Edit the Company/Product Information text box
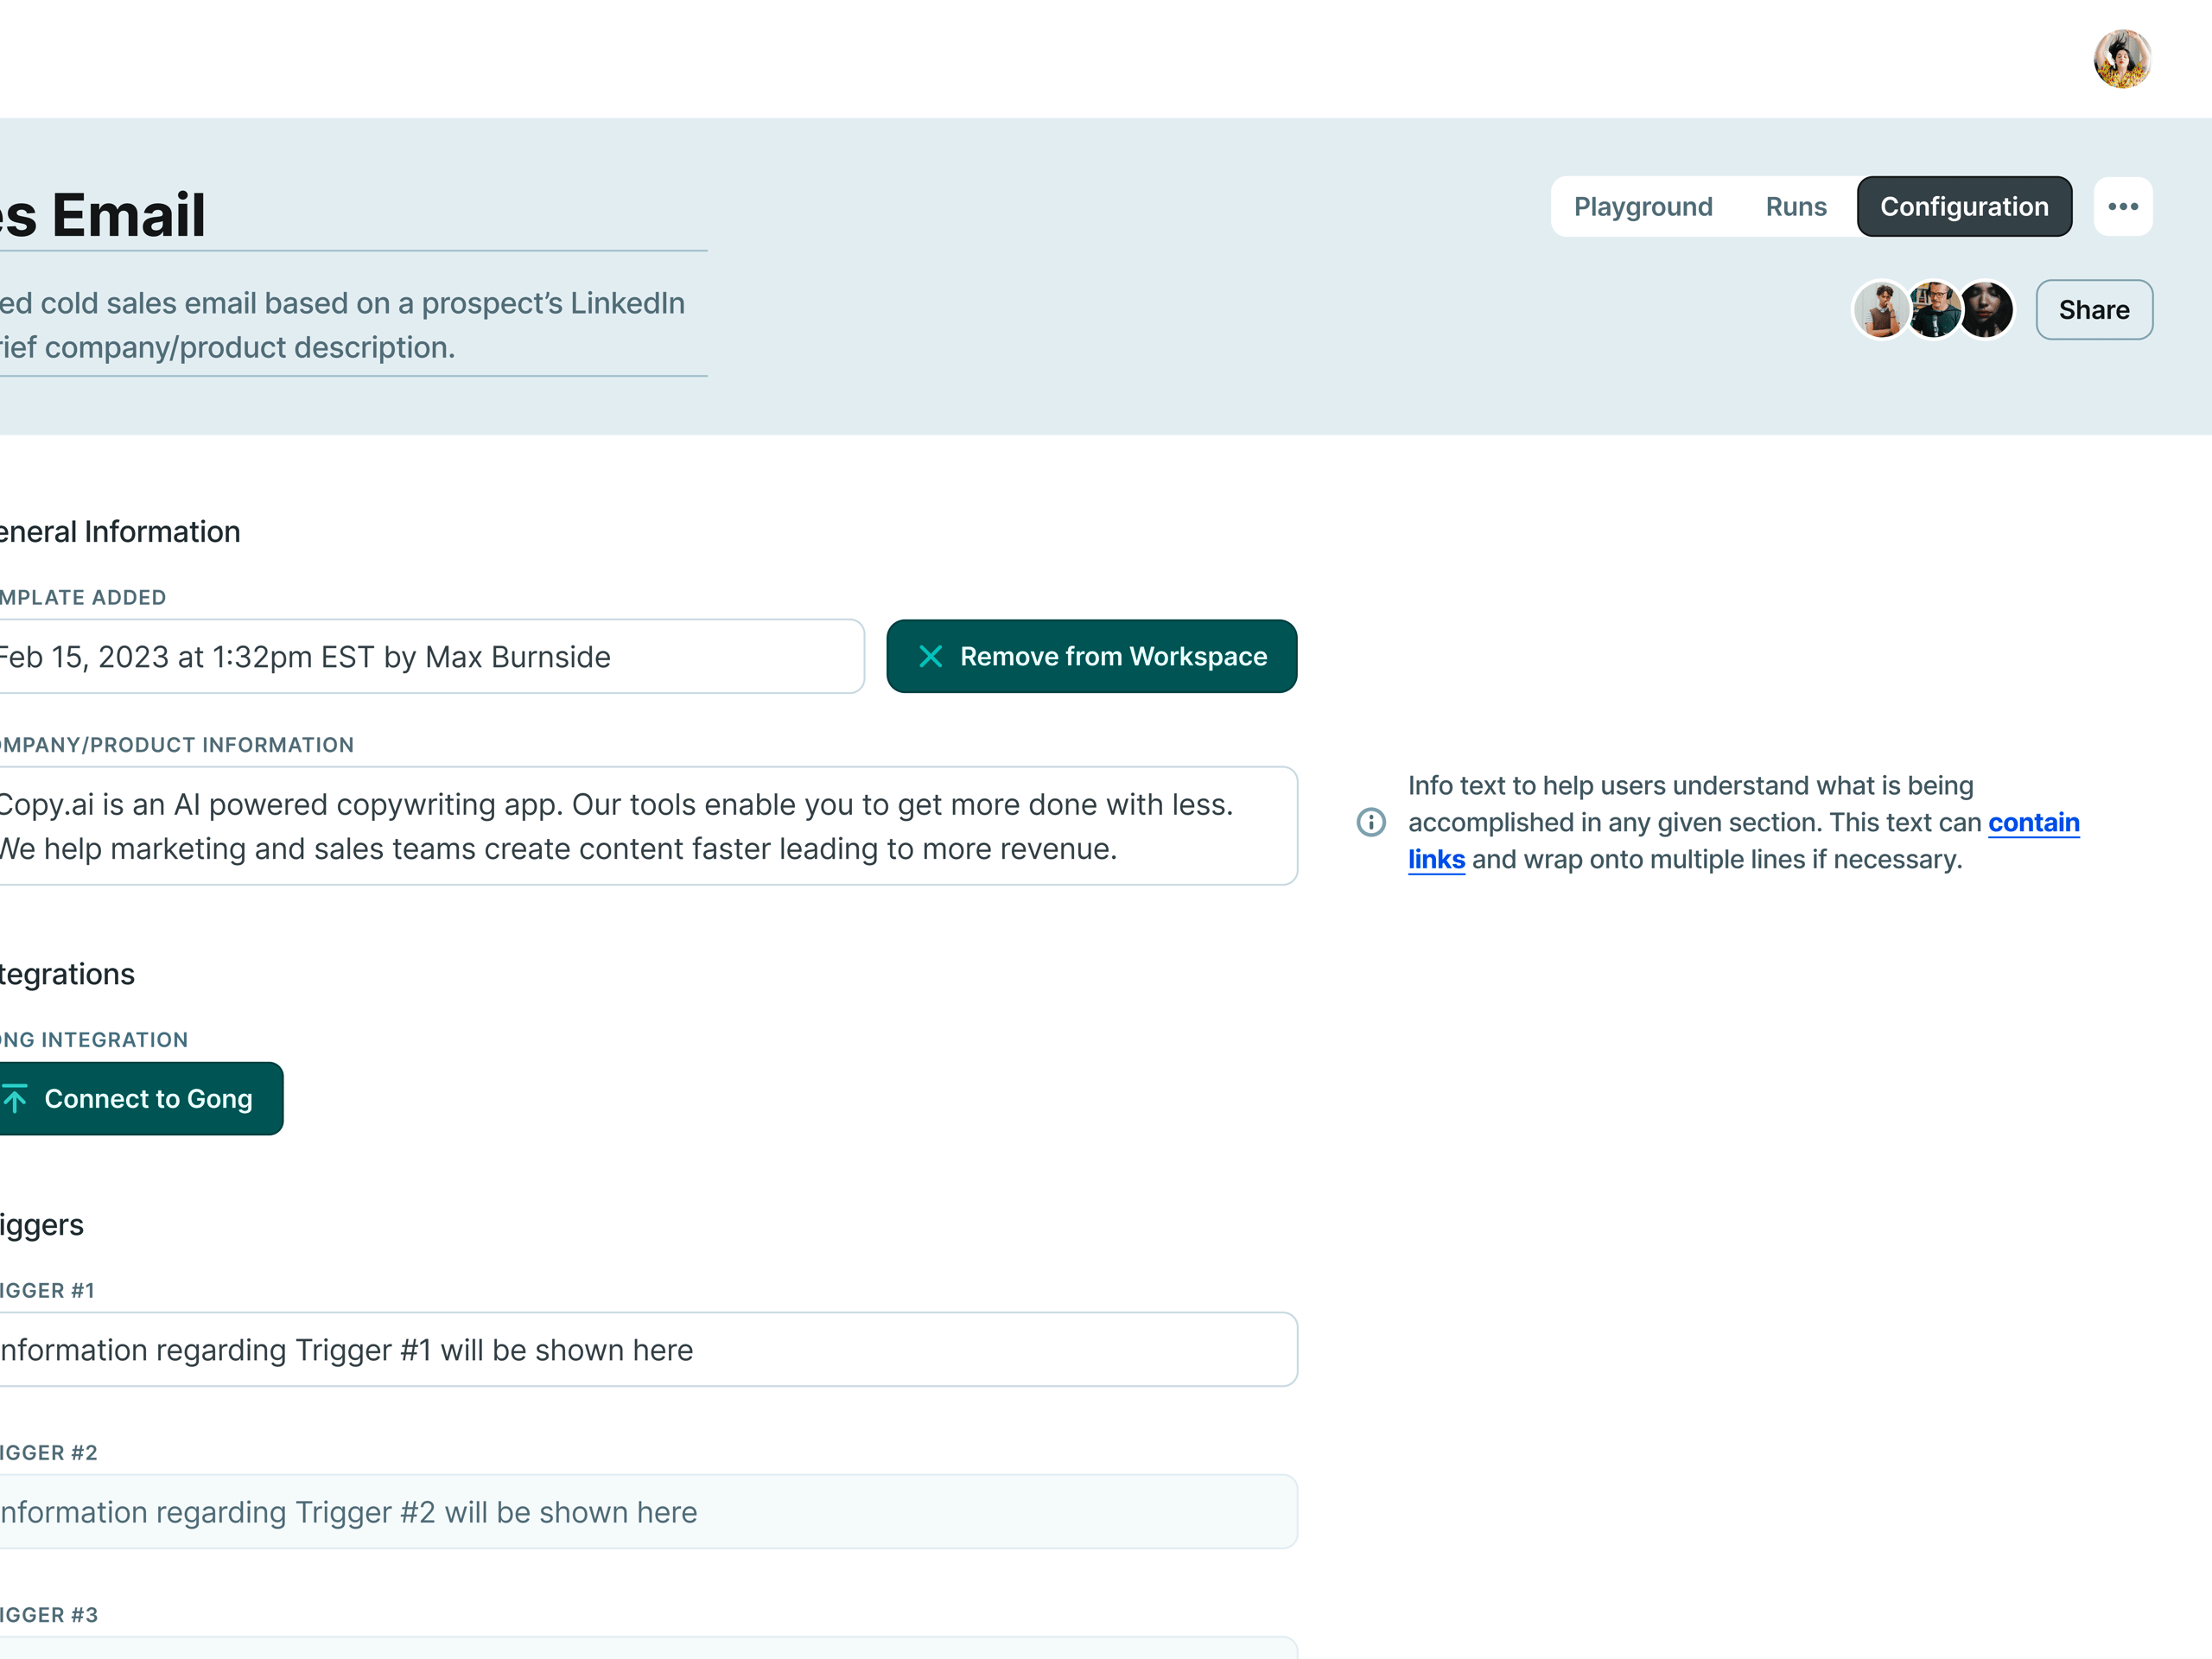2212x1659 pixels. [648, 826]
